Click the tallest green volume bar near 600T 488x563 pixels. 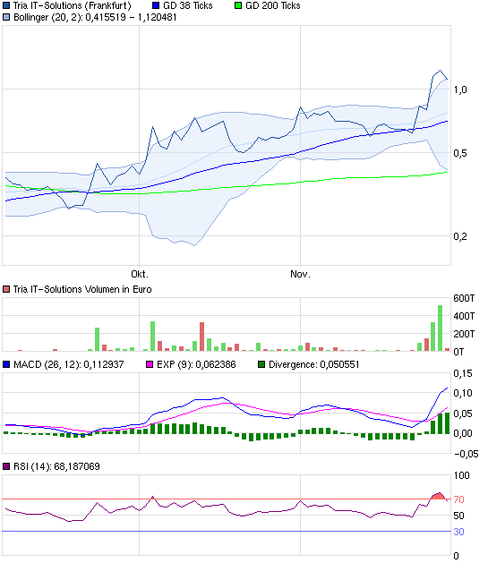pyautogui.click(x=440, y=328)
